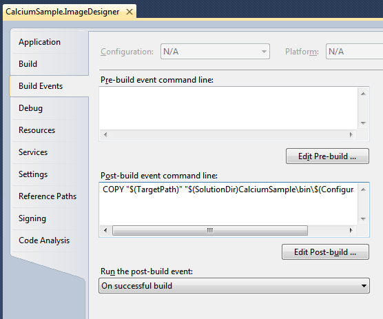Close the CalciumSample.ImageDesigner tab
This screenshot has height=319, width=383.
click(130, 12)
